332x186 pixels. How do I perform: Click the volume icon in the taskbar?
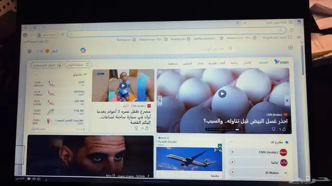click(x=34, y=179)
